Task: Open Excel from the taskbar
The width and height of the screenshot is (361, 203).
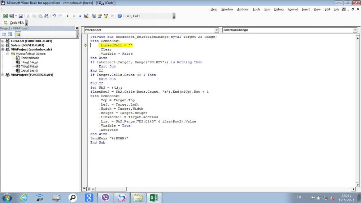Action: point(154,198)
